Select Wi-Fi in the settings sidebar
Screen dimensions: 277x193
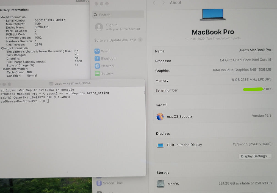click(105, 51)
